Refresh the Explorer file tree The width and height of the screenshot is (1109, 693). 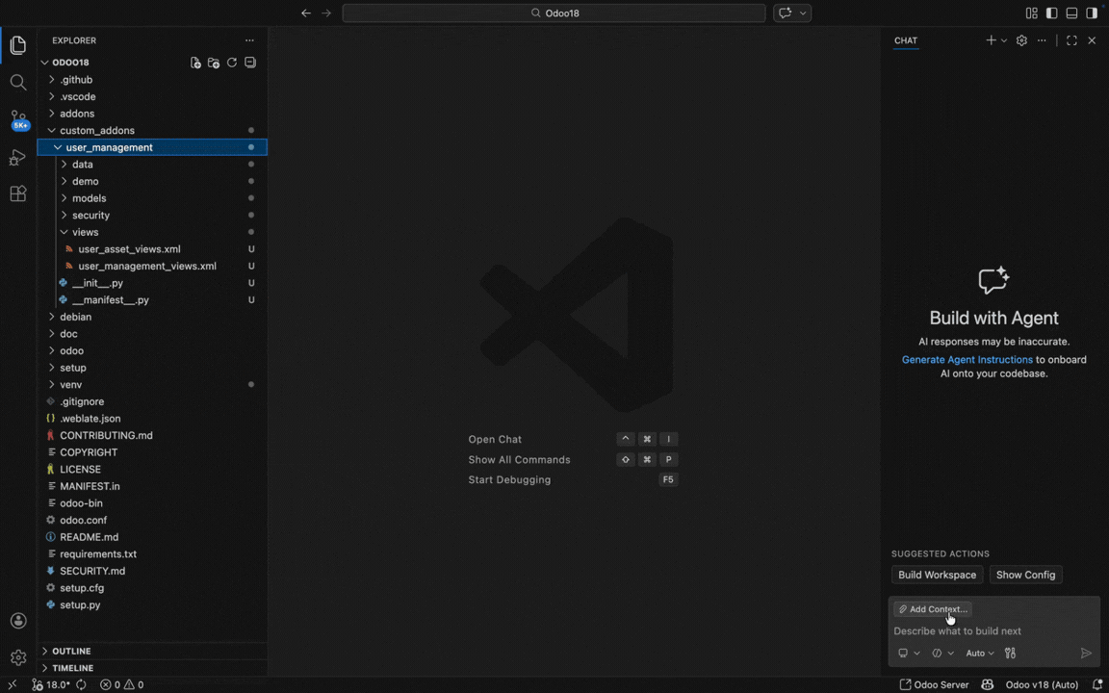click(x=232, y=63)
